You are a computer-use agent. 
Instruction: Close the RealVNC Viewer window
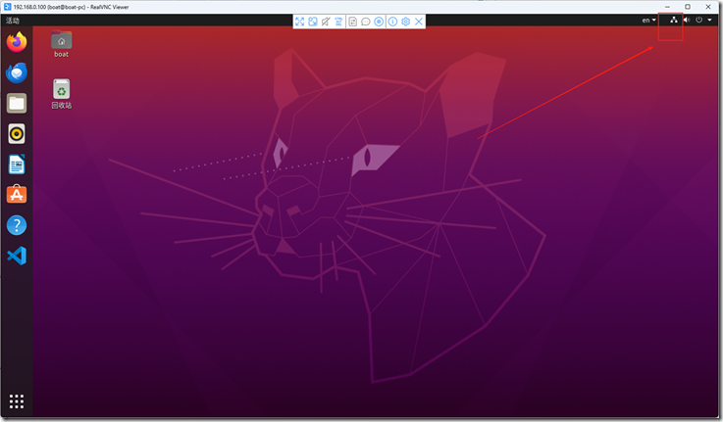point(708,7)
